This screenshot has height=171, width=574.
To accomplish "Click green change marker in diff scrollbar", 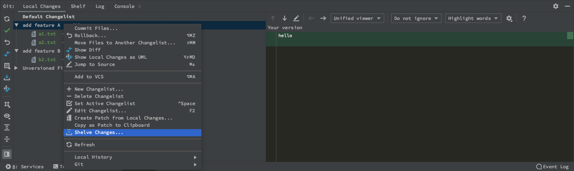I will coord(570,35).
